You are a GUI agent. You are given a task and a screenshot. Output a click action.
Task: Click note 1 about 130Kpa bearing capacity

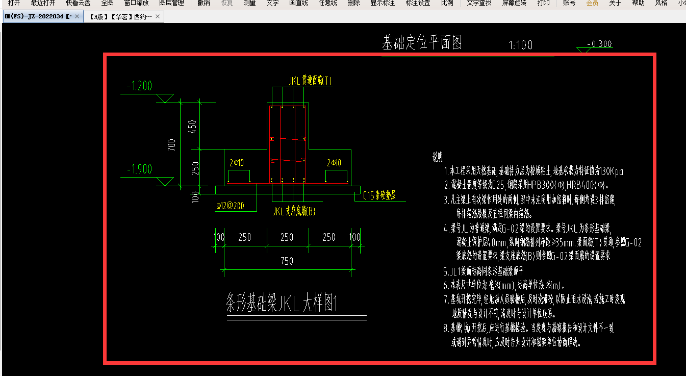(x=533, y=171)
